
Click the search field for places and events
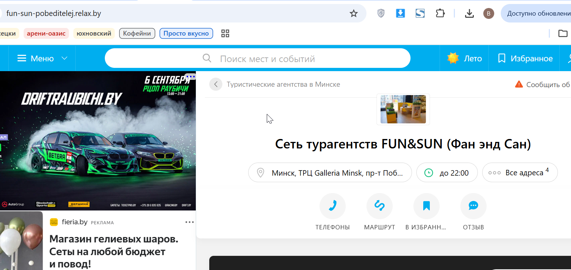258,58
